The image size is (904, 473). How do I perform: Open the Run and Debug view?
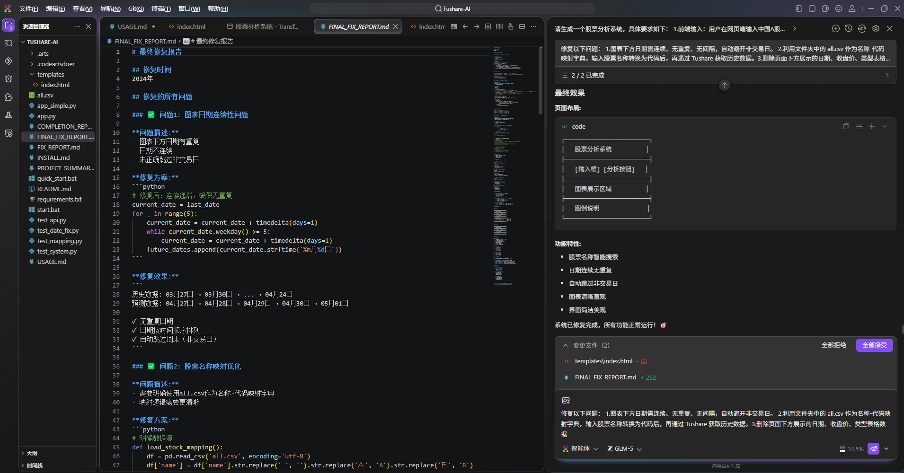(9, 79)
